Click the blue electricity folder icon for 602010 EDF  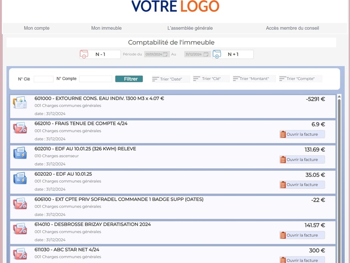(x=20, y=153)
